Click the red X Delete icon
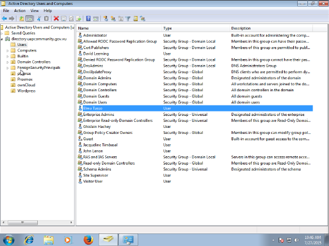 [x=56, y=19]
